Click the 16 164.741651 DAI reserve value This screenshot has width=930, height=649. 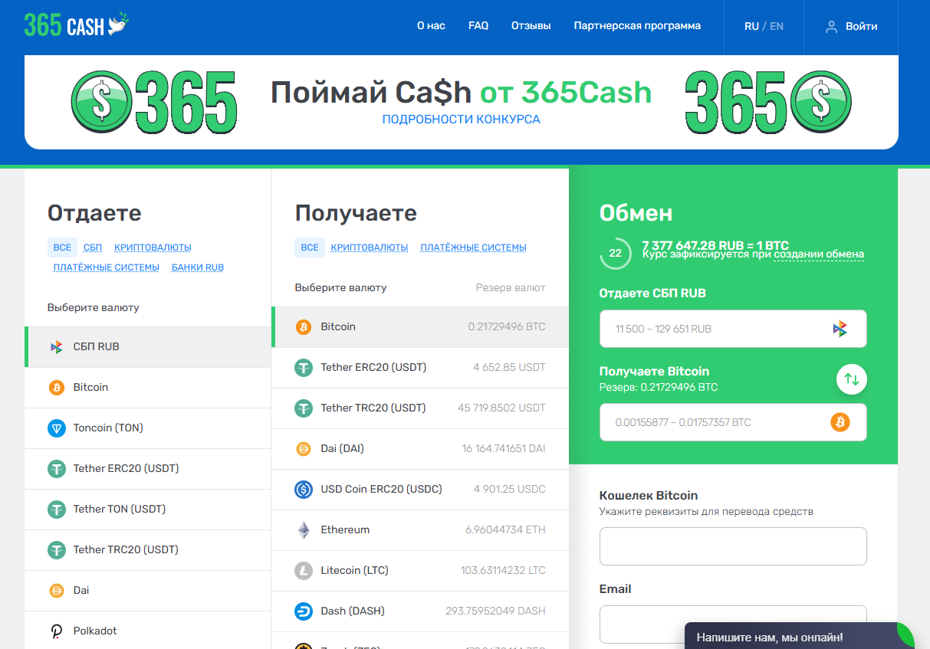point(504,449)
